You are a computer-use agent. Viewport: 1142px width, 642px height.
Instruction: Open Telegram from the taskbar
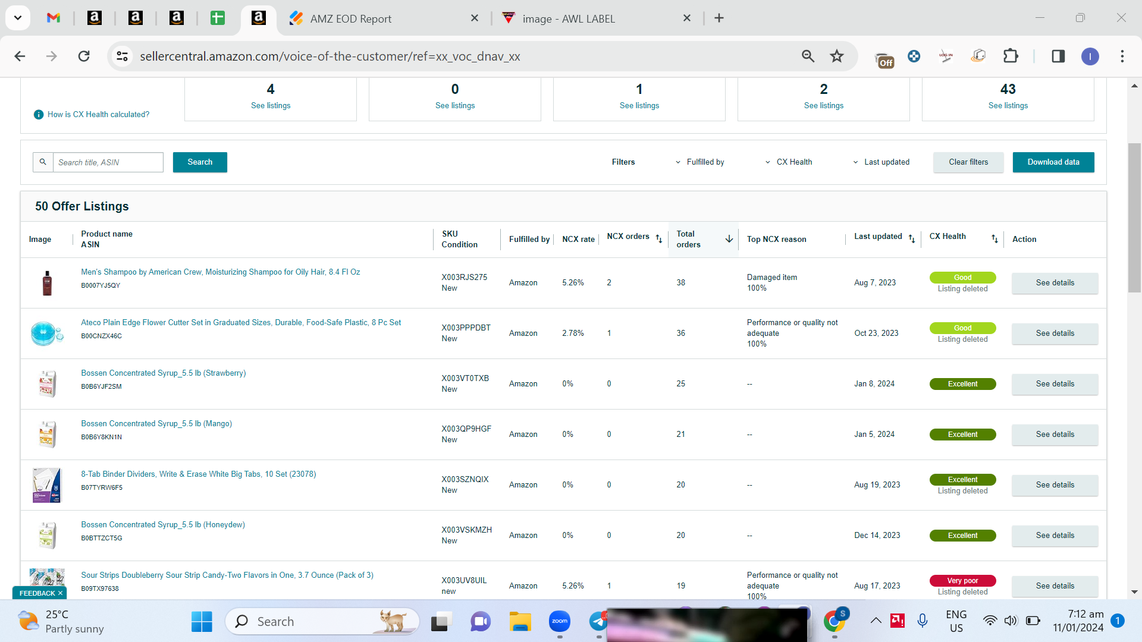[x=598, y=622]
